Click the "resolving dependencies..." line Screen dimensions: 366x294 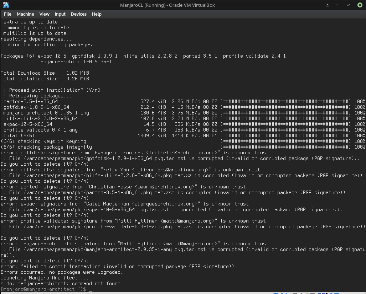tap(36, 39)
